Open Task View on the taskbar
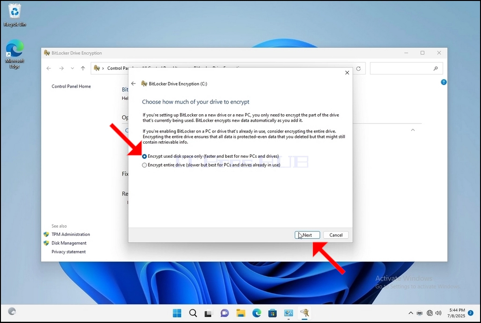Image resolution: width=481 pixels, height=323 pixels. pyautogui.click(x=209, y=313)
